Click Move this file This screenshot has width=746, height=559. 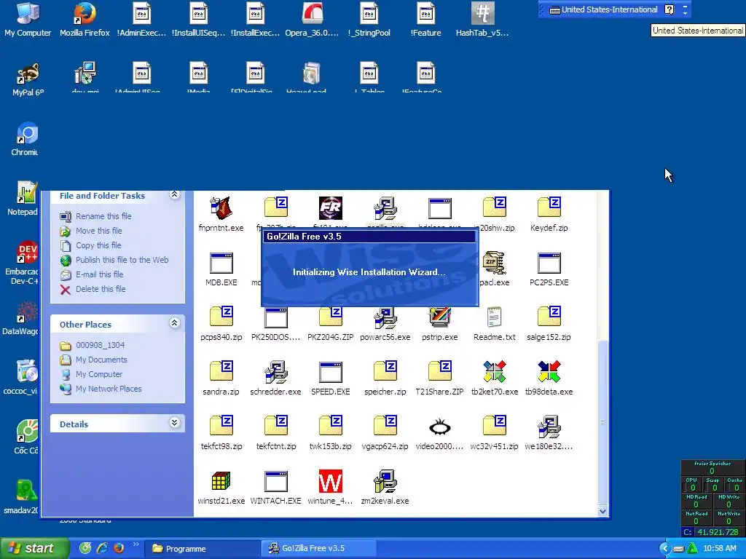[99, 231]
